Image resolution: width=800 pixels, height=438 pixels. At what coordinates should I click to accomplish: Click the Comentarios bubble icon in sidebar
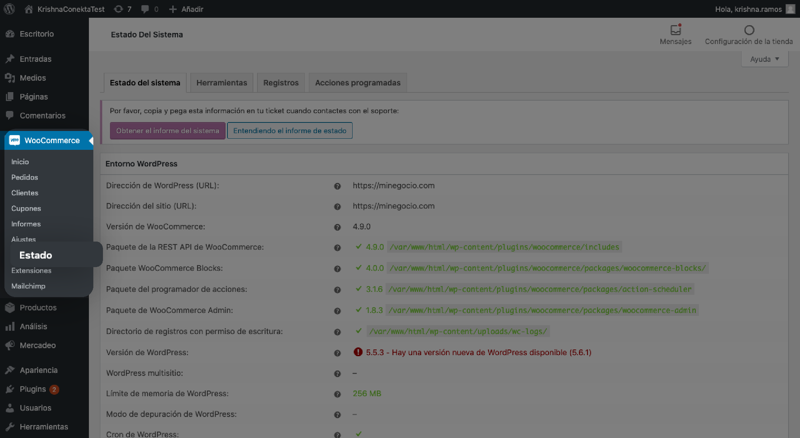tap(10, 115)
